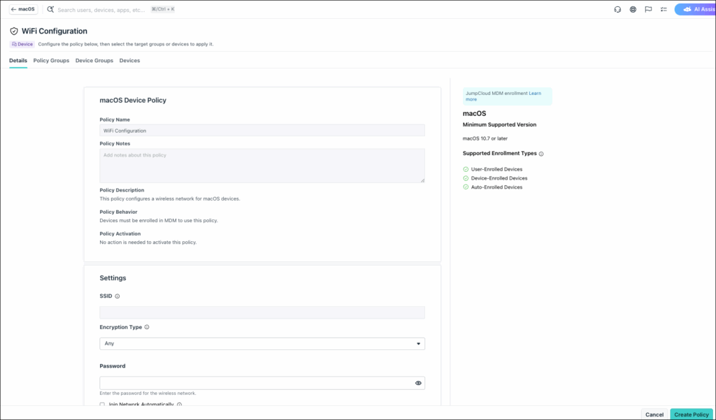
Task: Click the Create Policy button
Action: tap(692, 414)
